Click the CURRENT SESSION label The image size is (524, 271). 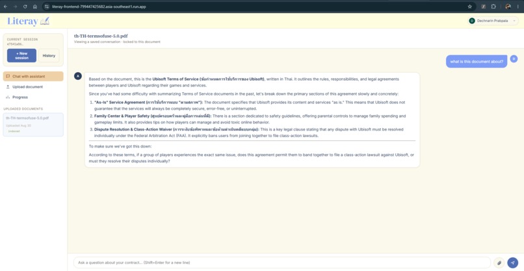22,40
